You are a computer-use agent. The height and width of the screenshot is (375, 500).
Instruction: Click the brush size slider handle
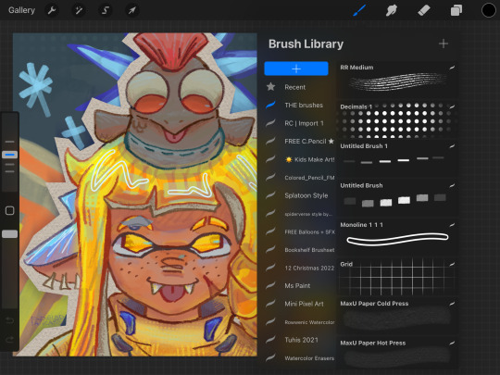10,155
